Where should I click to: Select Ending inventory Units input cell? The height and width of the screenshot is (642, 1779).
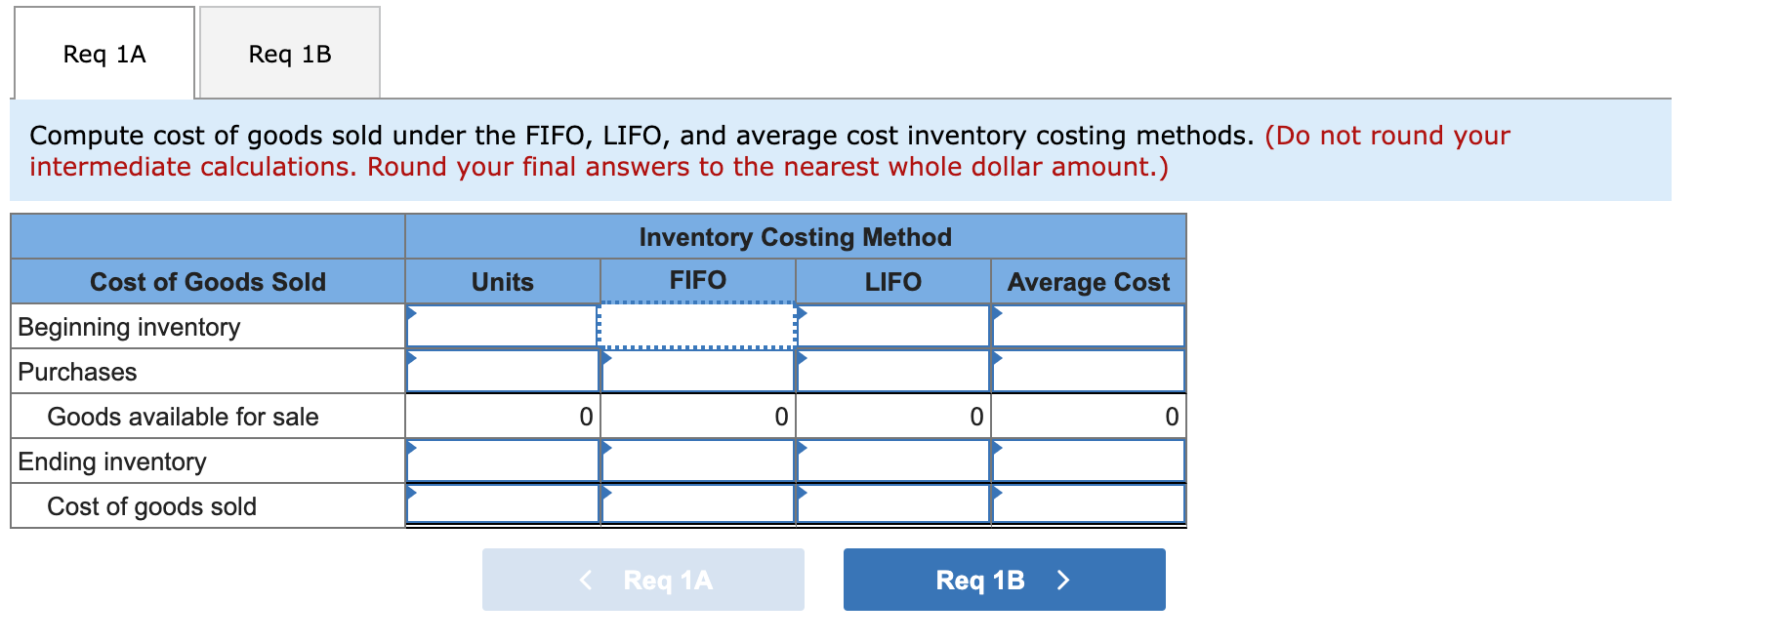point(502,461)
